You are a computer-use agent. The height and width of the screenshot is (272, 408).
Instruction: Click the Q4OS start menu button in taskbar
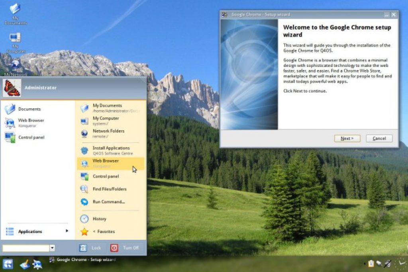(x=8, y=264)
